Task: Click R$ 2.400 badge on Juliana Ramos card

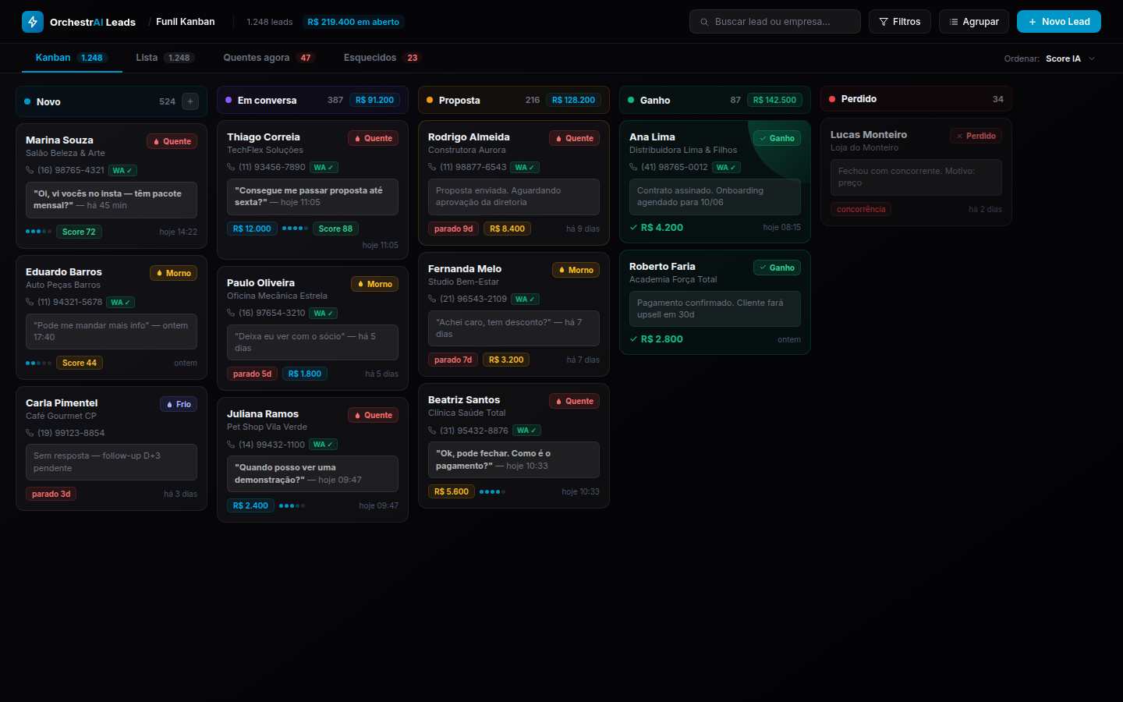Action: (x=250, y=505)
